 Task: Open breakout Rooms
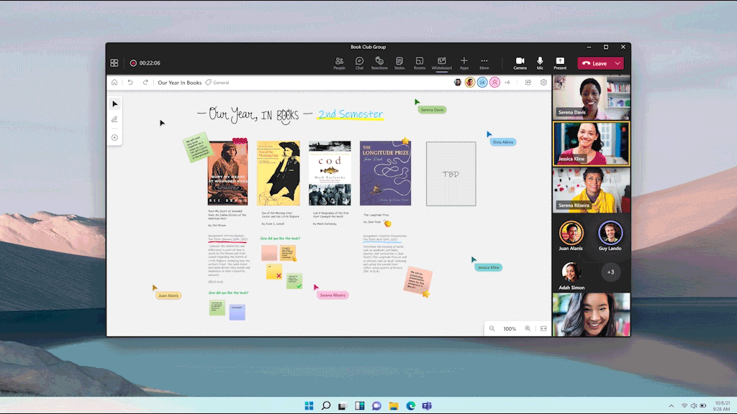pyautogui.click(x=420, y=63)
